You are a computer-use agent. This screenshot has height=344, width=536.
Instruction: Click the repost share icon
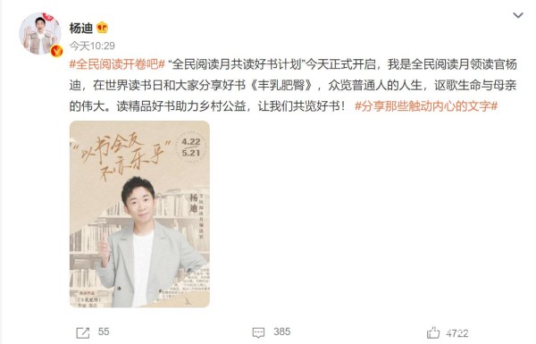coord(83,332)
